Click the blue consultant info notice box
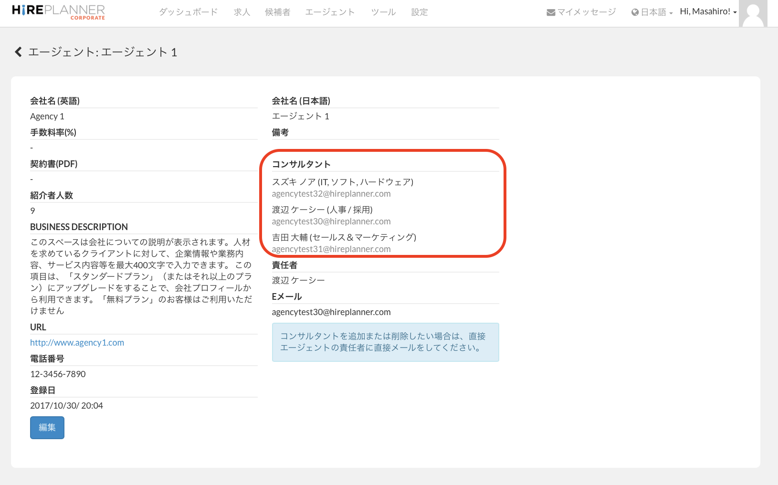The width and height of the screenshot is (778, 485). point(385,342)
